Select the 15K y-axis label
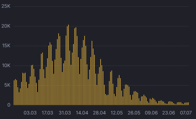 click(6, 46)
